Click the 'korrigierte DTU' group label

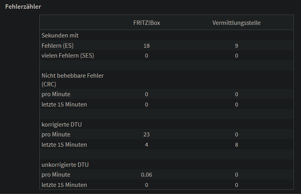[x=61, y=125]
